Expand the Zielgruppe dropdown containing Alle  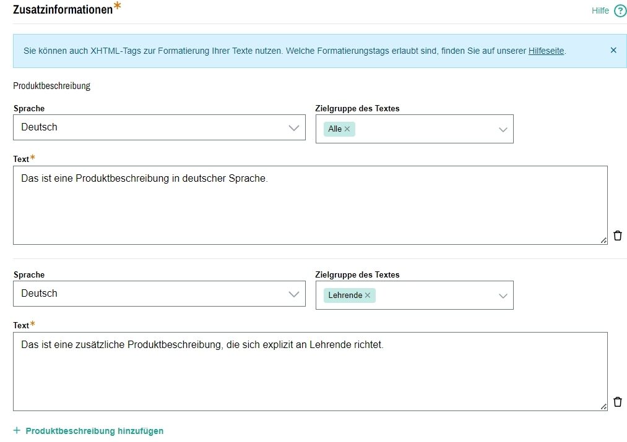tap(503, 129)
